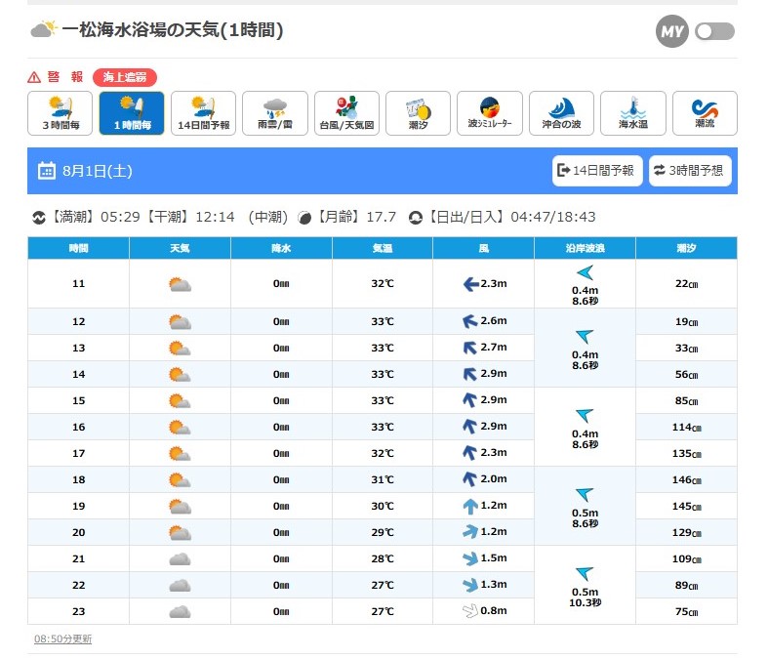Click the 04:47/18:43 sunrise sunset time
Image resolution: width=768 pixels, height=659 pixels.
[x=553, y=217]
